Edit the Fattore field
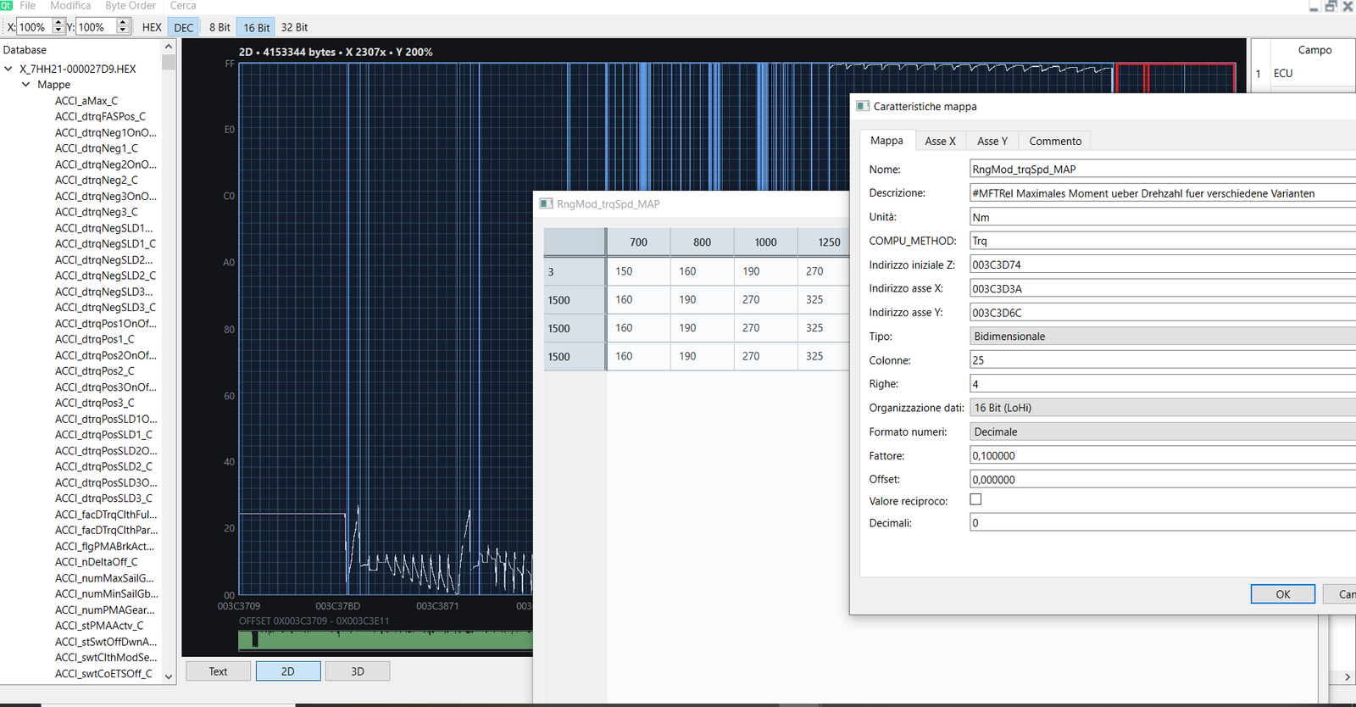The image size is (1356, 707). [1162, 455]
